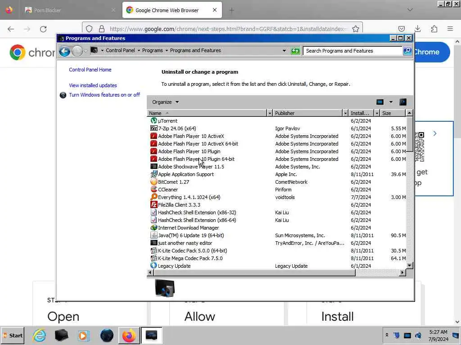The width and height of the screenshot is (461, 345).
Task: Click the FileZilla Client 3.3.3 icon
Action: [154, 204]
